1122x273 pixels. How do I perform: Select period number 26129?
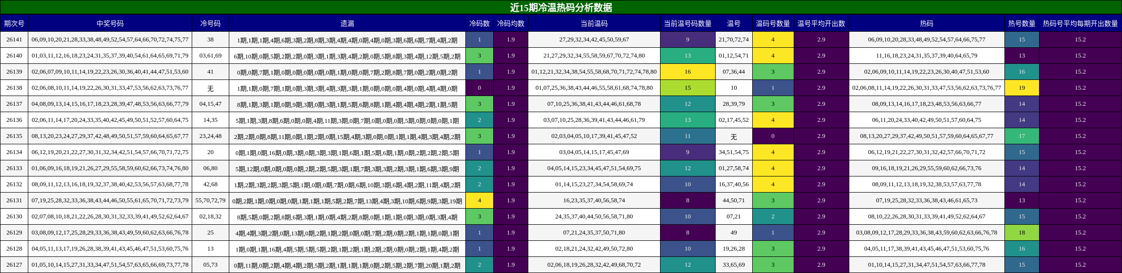14,233
